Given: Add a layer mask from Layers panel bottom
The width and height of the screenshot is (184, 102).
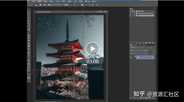Looking at the screenshot, I should coord(141,98).
